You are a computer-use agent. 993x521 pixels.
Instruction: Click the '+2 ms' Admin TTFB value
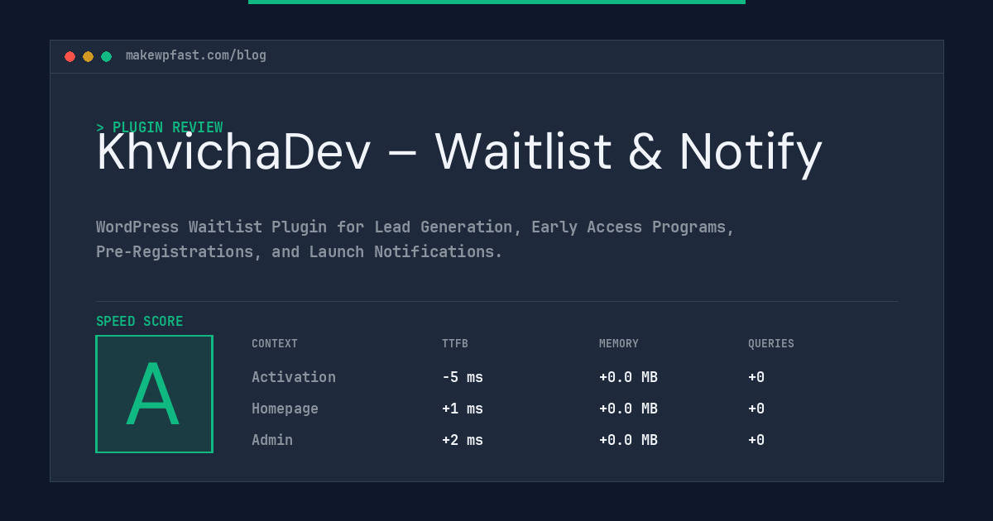(463, 440)
